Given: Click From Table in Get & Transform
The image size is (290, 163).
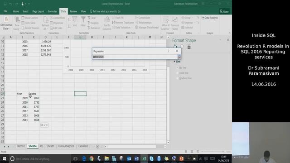Looking at the screenshot, I should tap(29, 23).
